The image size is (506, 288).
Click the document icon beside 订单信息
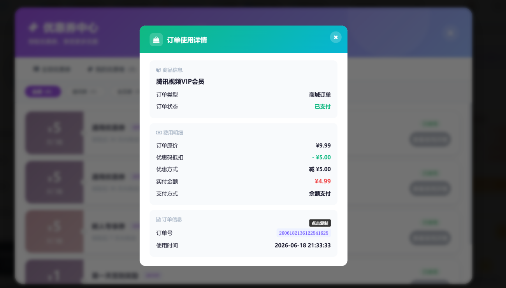click(x=158, y=220)
